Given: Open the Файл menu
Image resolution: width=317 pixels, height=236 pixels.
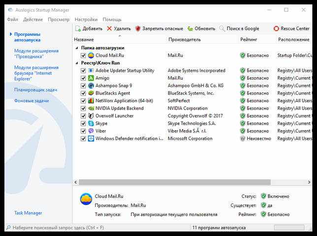Looking at the screenshot, I should [x=12, y=20].
